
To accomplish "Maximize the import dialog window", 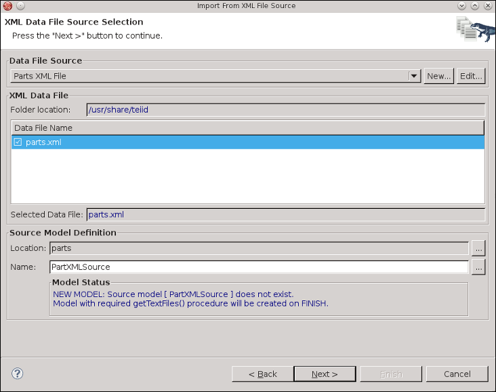I will [x=475, y=5].
